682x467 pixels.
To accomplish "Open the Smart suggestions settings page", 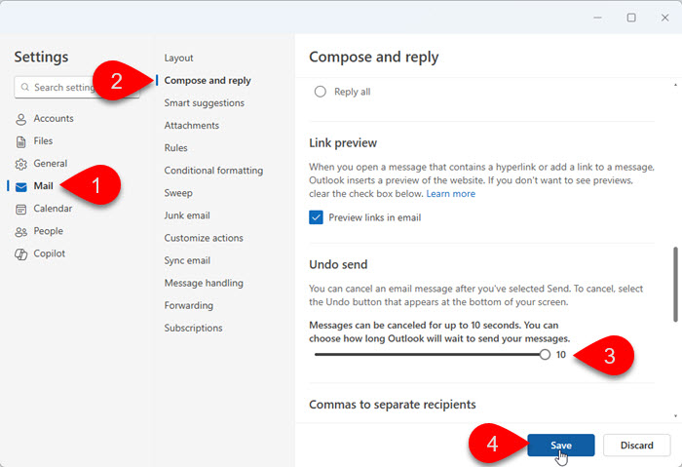I will pyautogui.click(x=204, y=103).
